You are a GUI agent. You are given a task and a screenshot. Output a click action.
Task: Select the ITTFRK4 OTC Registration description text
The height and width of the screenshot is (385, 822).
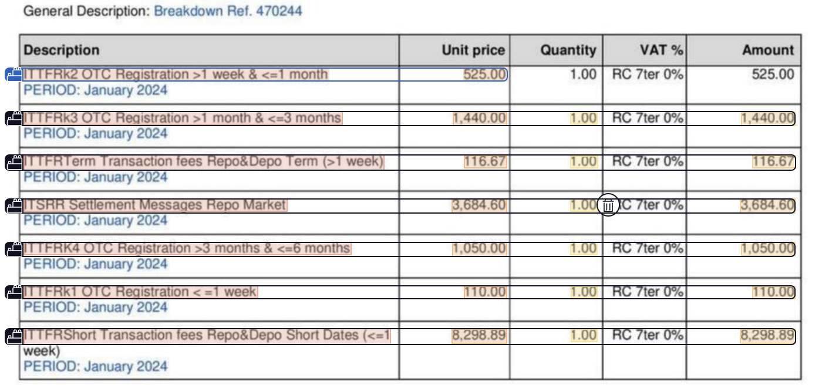pos(187,249)
